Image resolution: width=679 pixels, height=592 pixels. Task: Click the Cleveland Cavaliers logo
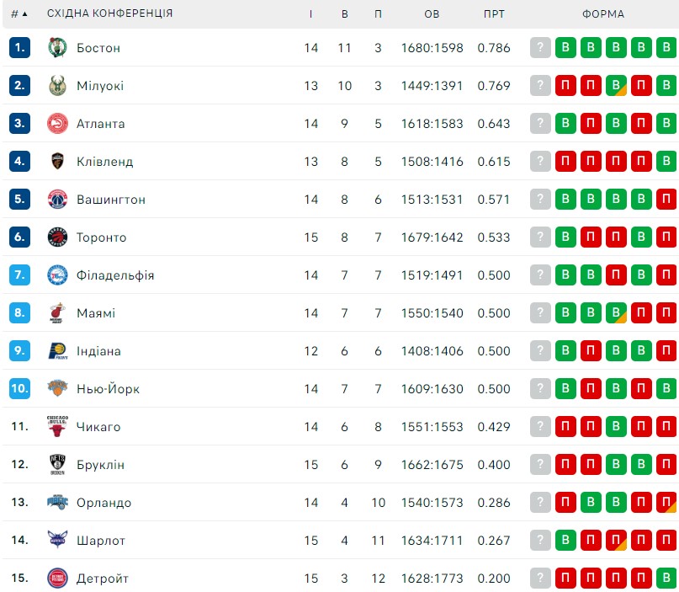coord(57,161)
